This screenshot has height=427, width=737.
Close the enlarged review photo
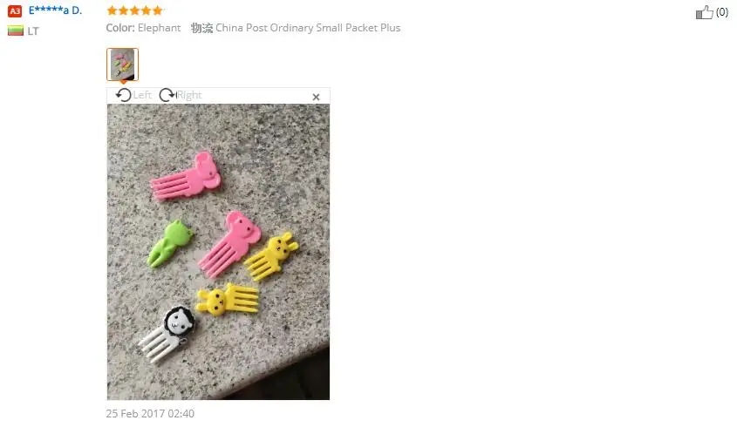[x=316, y=97]
